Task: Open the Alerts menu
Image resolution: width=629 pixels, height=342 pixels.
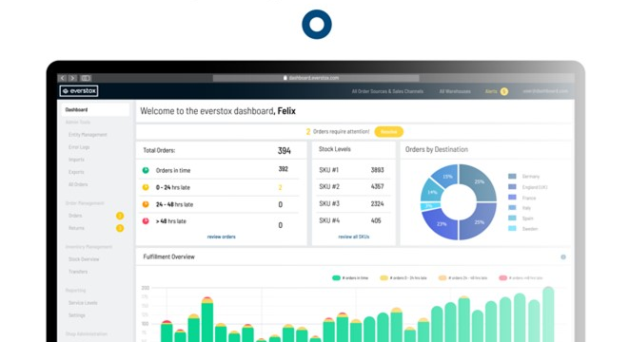Action: pos(491,92)
